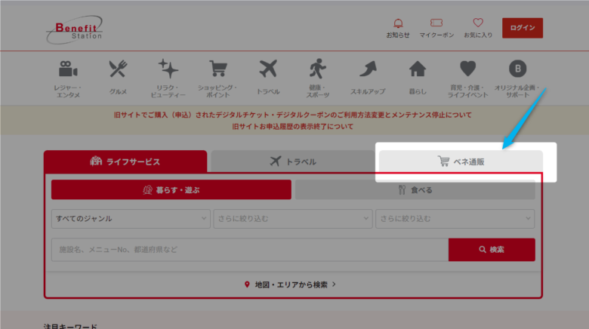Click the red 検索 search button
The height and width of the screenshot is (329, 589).
tap(491, 250)
